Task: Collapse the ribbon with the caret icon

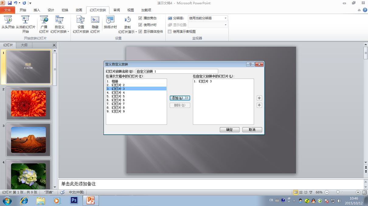Action: [359, 10]
